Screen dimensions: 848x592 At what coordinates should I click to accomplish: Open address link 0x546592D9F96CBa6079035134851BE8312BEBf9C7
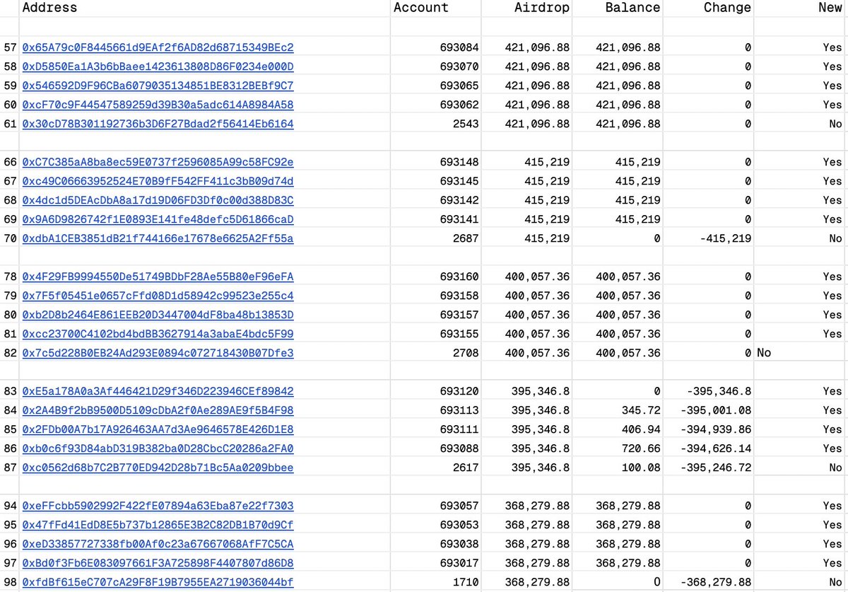click(x=158, y=86)
